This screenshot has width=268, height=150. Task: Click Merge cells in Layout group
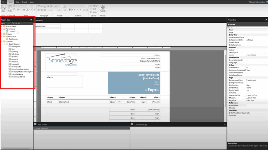94,6
